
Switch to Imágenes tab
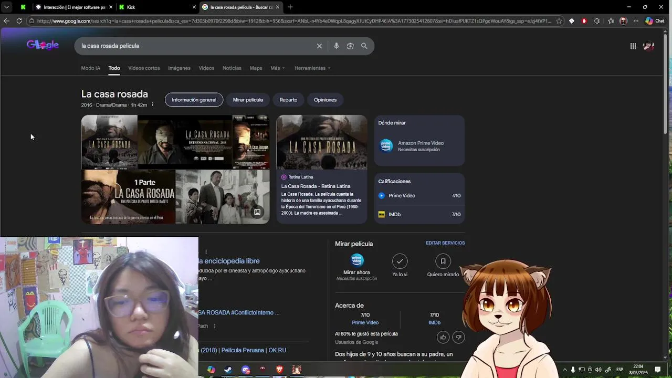tap(179, 68)
